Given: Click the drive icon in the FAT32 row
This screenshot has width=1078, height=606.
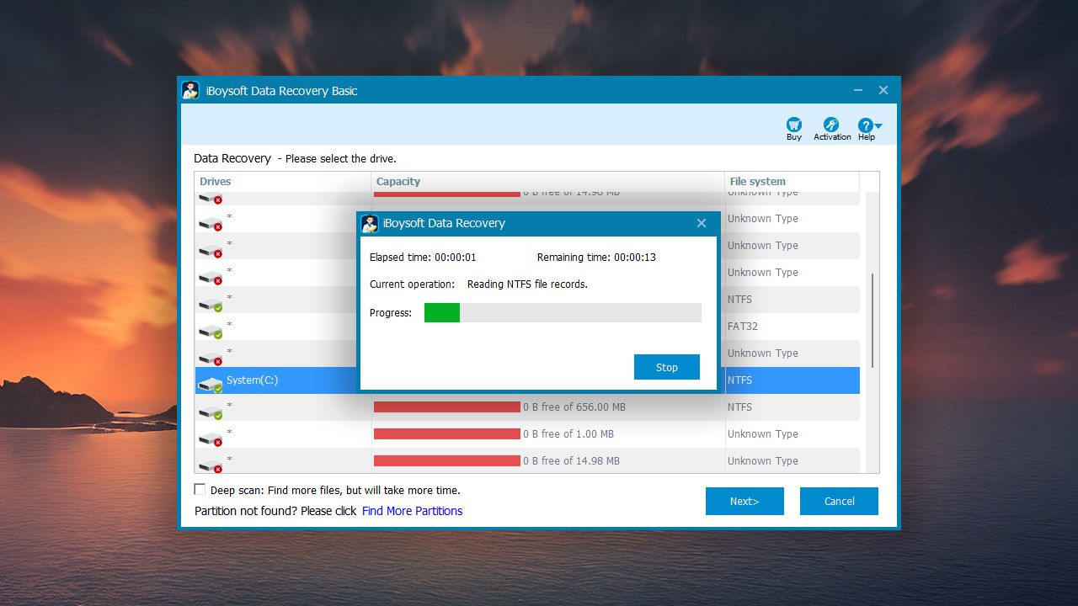Looking at the screenshot, I should 211,331.
